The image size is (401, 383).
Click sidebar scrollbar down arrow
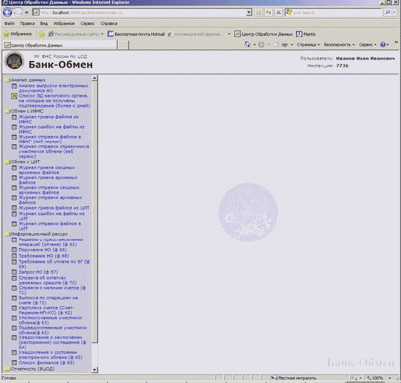tap(94, 370)
